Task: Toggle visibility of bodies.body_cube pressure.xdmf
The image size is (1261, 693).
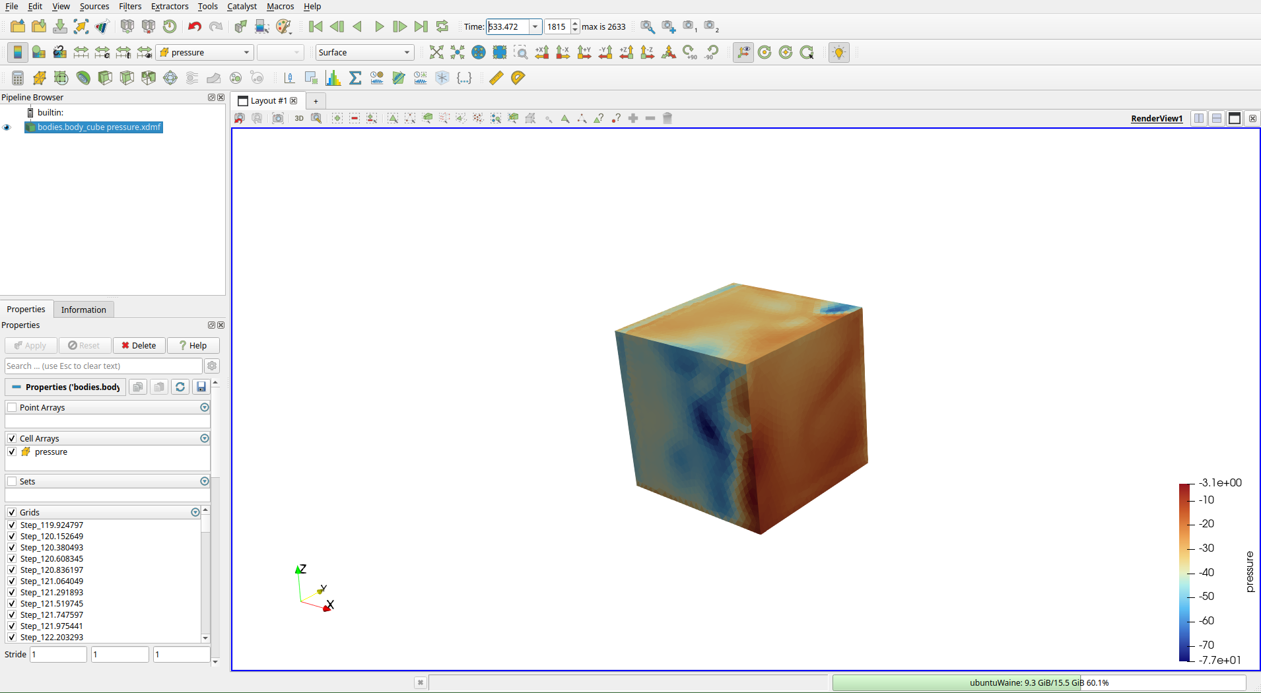Action: tap(7, 127)
